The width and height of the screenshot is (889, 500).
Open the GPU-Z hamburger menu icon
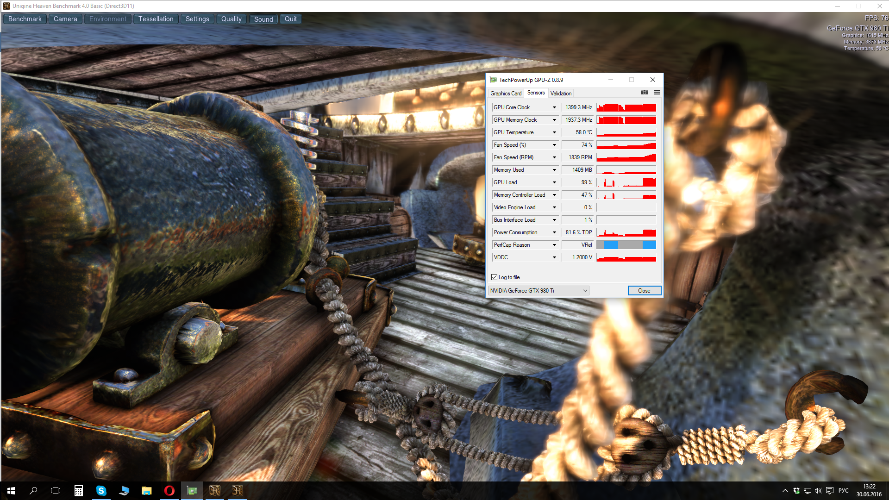point(657,93)
